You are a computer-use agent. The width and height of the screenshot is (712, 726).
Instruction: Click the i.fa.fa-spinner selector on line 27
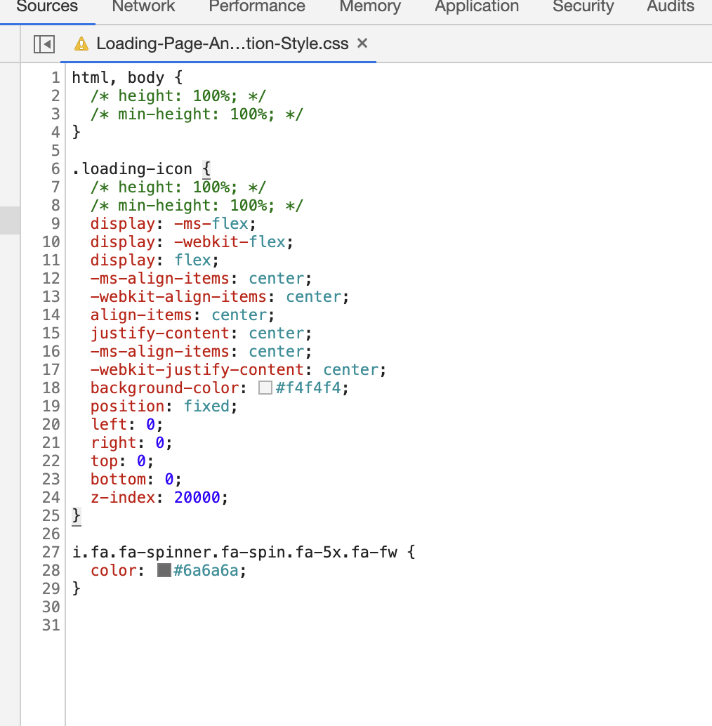pos(235,553)
